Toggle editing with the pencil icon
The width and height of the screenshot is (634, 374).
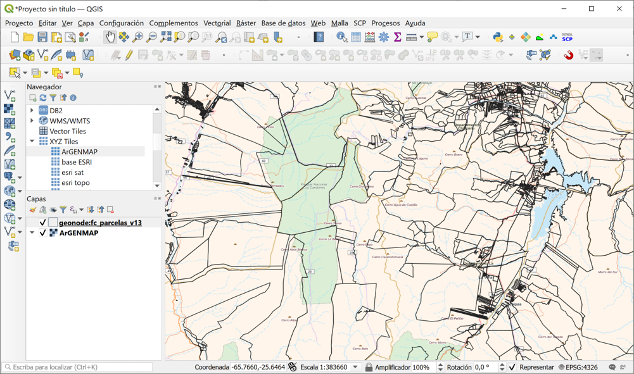[129, 55]
